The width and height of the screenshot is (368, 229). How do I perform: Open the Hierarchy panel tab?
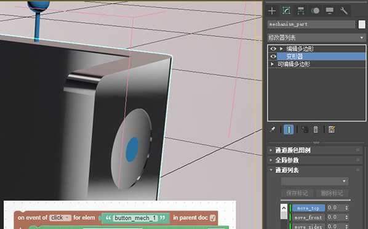301,10
